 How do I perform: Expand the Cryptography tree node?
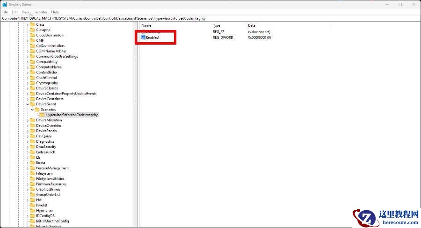coord(28,83)
